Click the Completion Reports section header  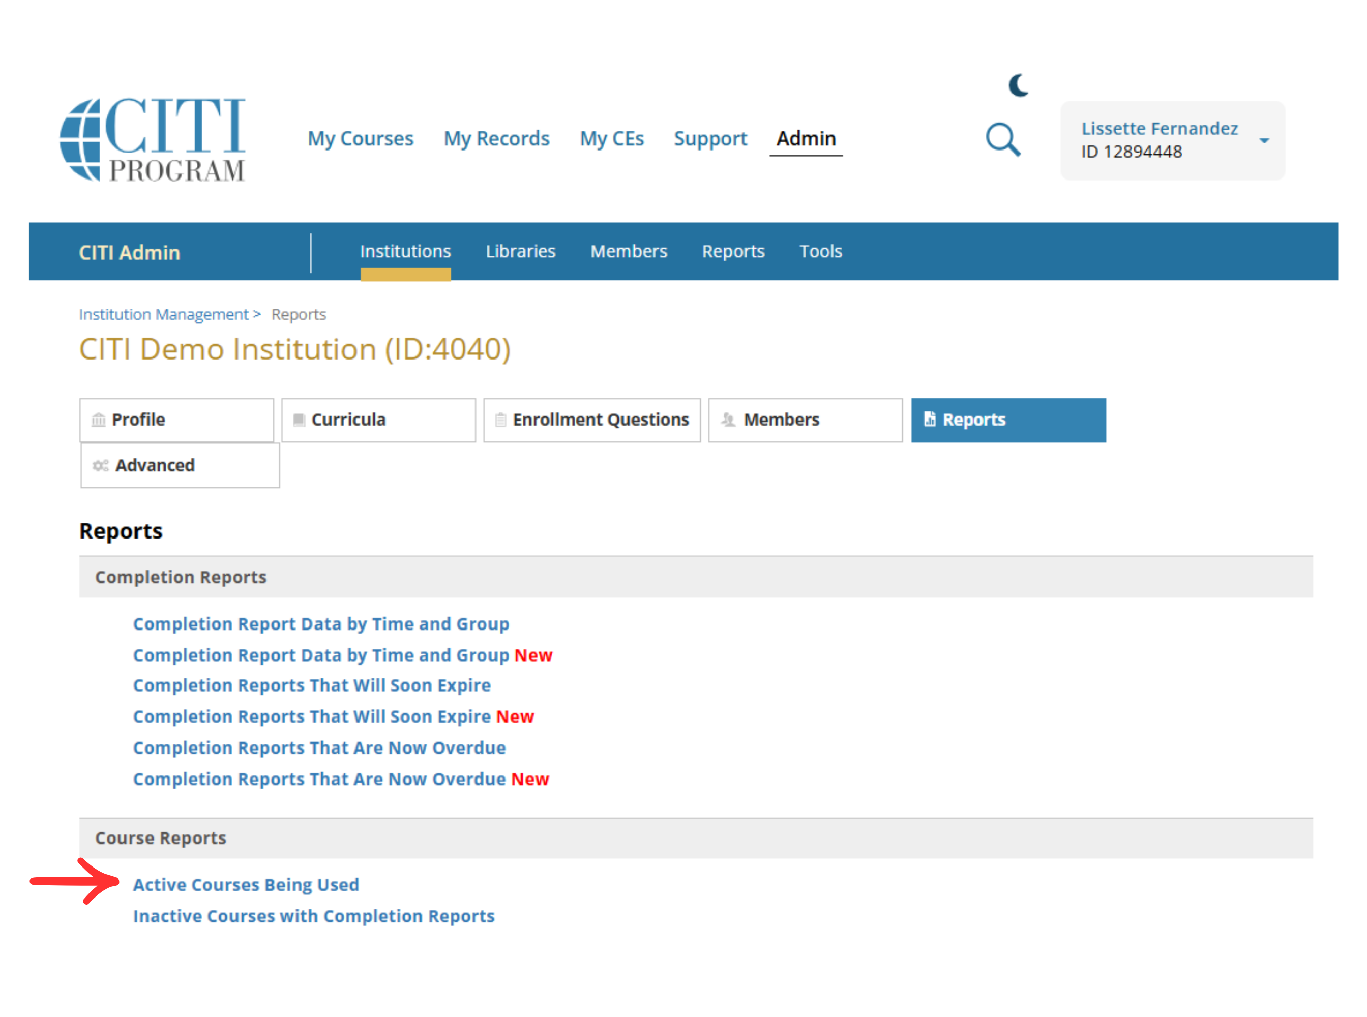click(x=695, y=577)
